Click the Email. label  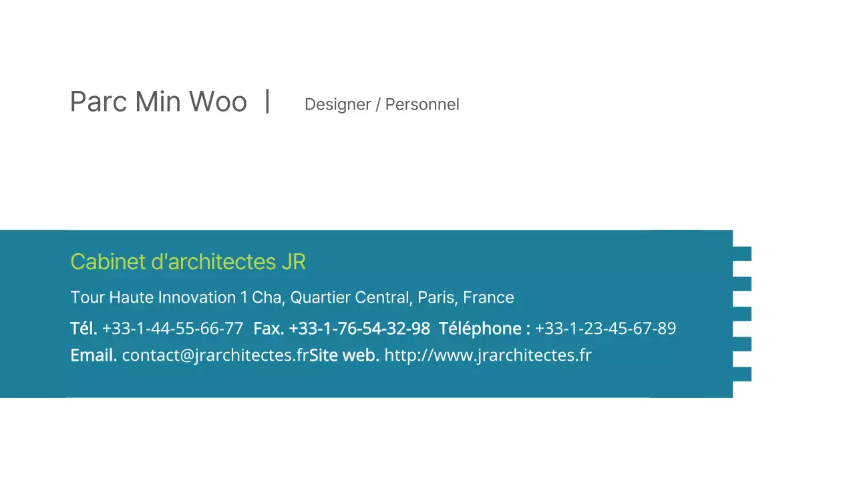(x=94, y=355)
